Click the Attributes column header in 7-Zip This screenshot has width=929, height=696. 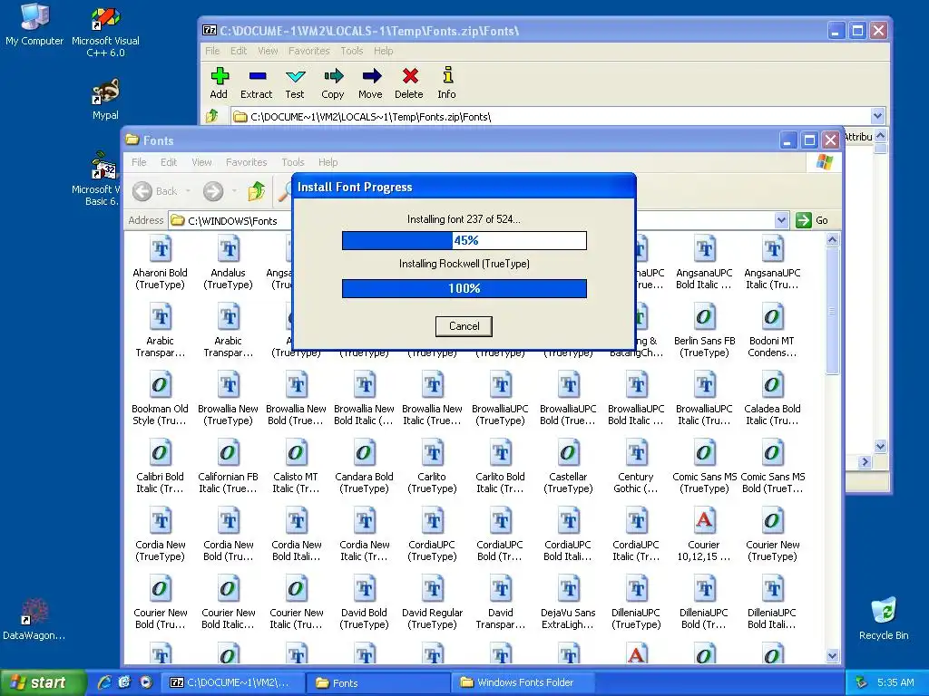click(858, 137)
